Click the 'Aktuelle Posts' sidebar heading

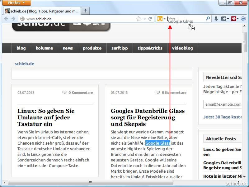[221, 139]
